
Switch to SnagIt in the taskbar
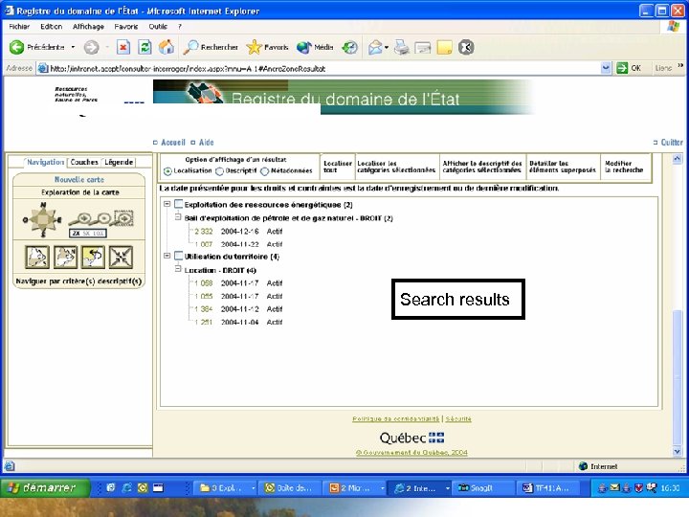point(481,487)
